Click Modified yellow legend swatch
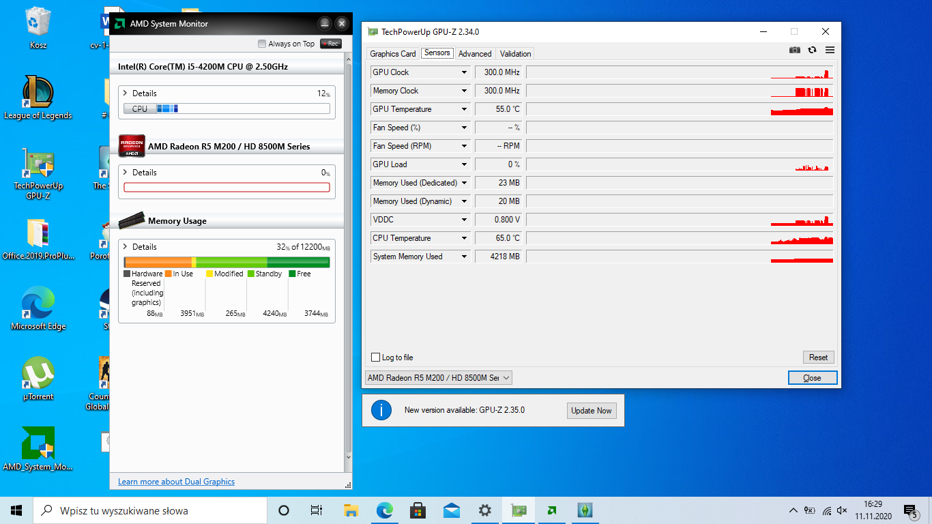932x524 pixels. click(209, 274)
